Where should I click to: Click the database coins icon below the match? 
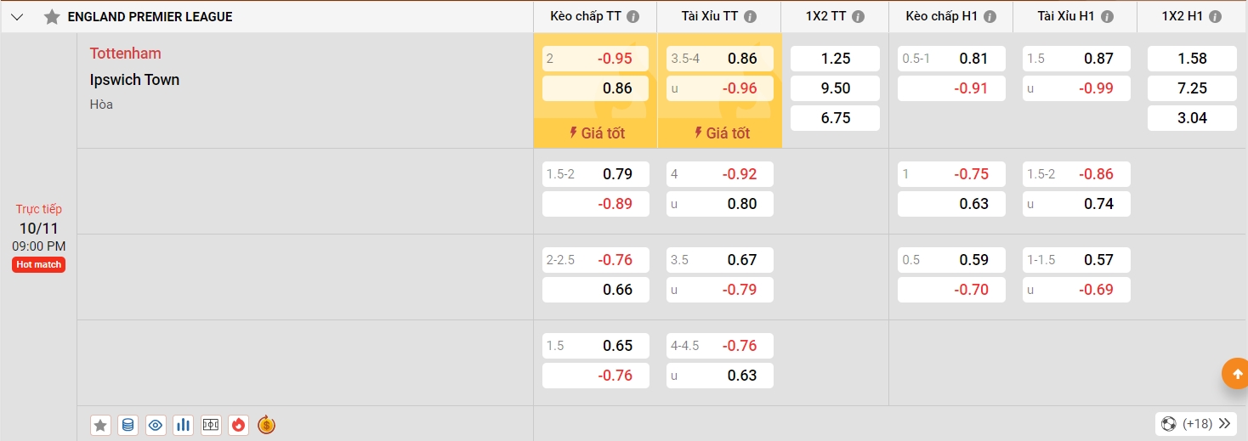128,425
